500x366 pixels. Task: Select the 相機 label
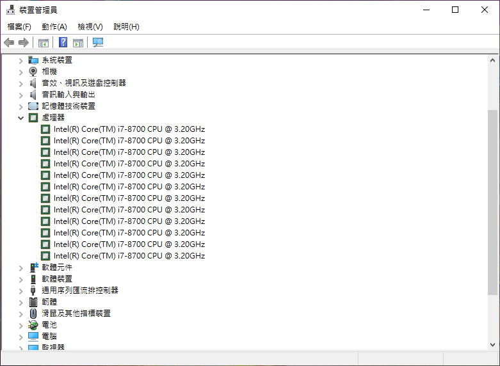pos(49,72)
